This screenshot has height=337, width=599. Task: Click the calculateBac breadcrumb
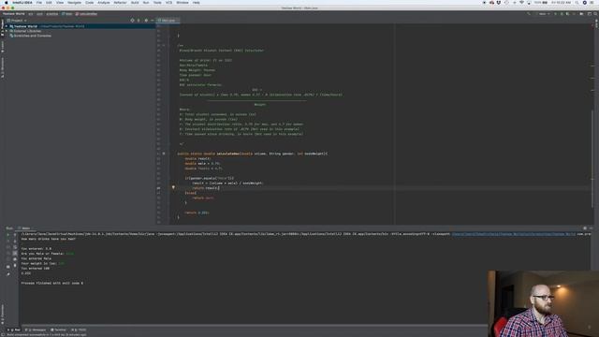(87, 14)
